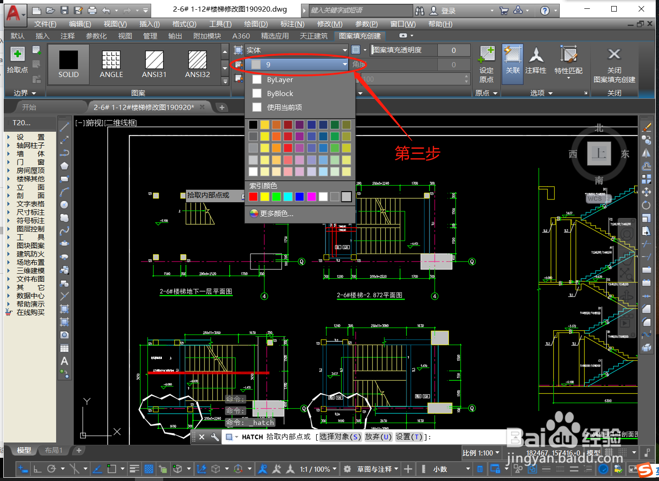Open the 绘图(D) menu
The height and width of the screenshot is (481, 659).
pyautogui.click(x=256, y=24)
